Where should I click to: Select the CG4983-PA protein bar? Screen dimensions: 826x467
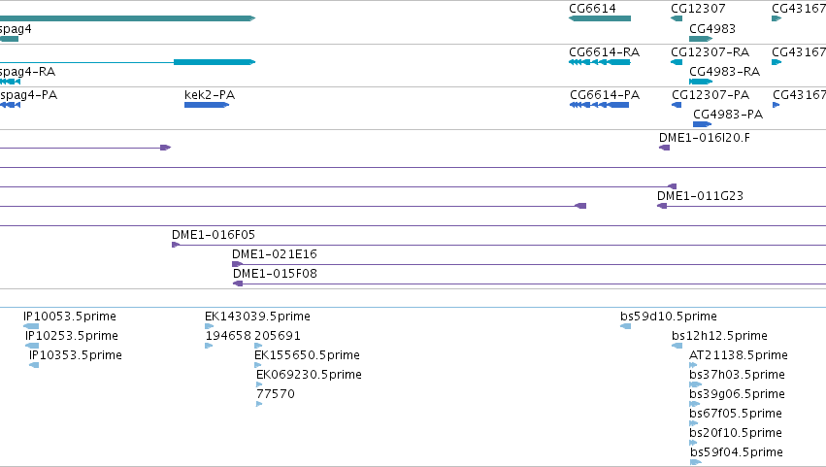coord(702,124)
